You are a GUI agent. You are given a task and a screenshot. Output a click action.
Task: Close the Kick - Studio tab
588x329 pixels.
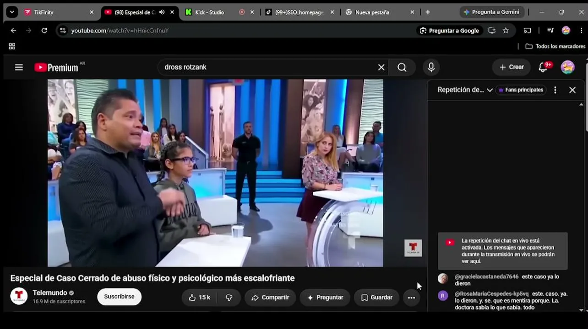pos(252,12)
